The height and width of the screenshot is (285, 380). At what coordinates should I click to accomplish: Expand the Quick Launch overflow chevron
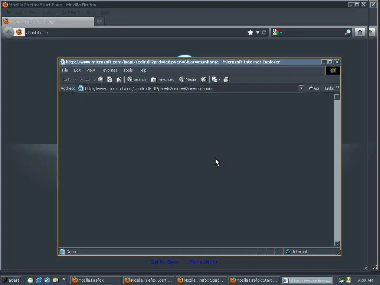pyautogui.click(x=64, y=279)
